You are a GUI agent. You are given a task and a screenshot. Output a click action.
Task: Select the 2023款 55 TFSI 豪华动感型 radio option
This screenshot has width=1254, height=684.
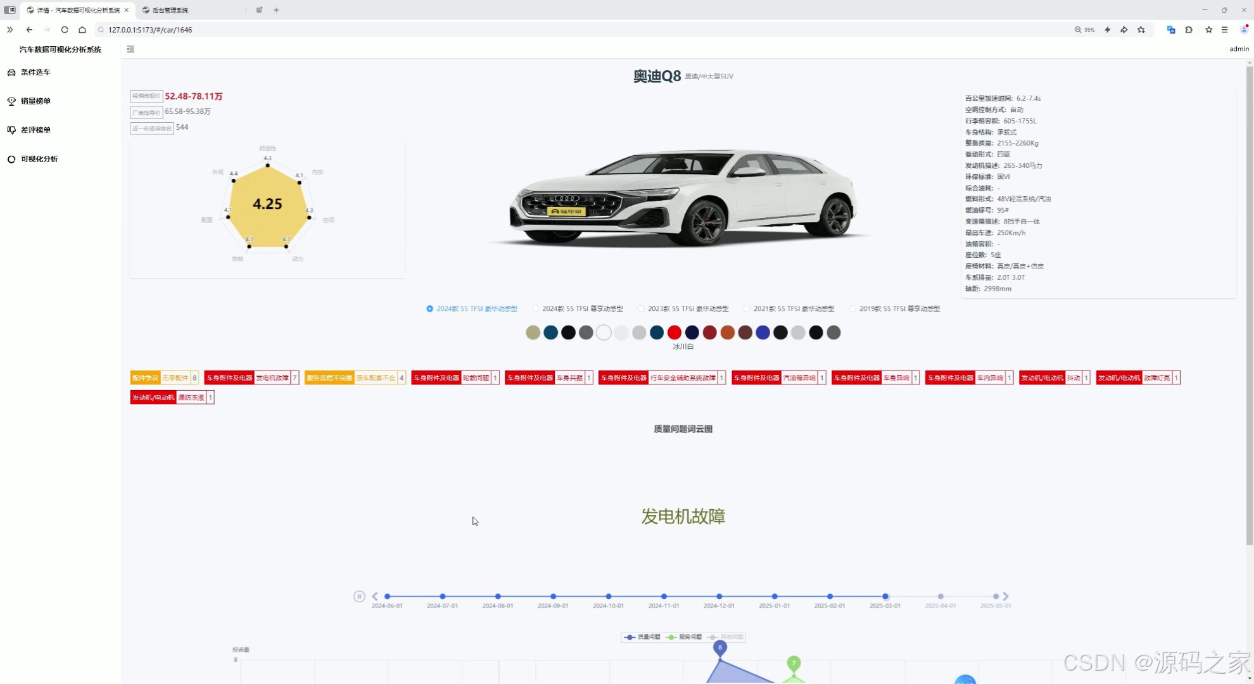(683, 309)
